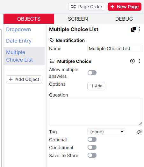Image resolution: width=144 pixels, height=167 pixels.
Task: Click the duplicate object icon
Action: 133,29
